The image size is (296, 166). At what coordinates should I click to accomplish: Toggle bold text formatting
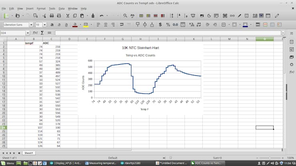(x=52, y=24)
